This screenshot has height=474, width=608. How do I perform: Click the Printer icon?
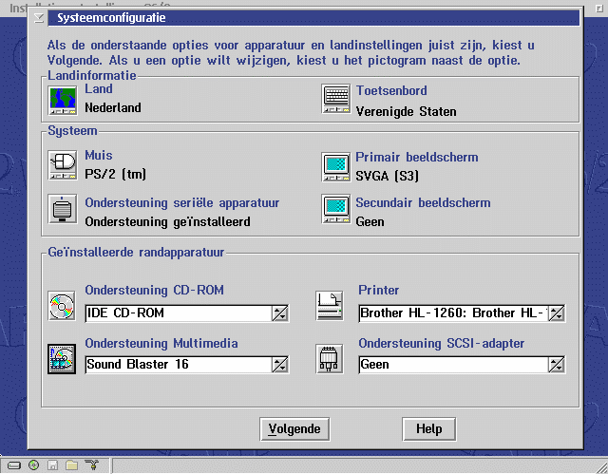coord(330,306)
